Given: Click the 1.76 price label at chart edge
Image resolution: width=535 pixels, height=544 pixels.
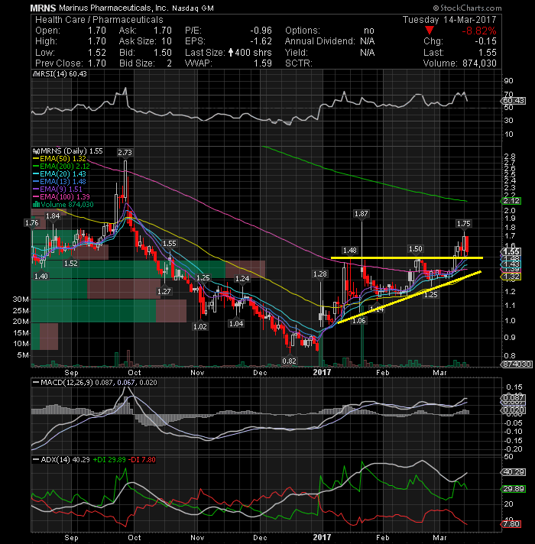Looking at the screenshot, I should point(32,223).
